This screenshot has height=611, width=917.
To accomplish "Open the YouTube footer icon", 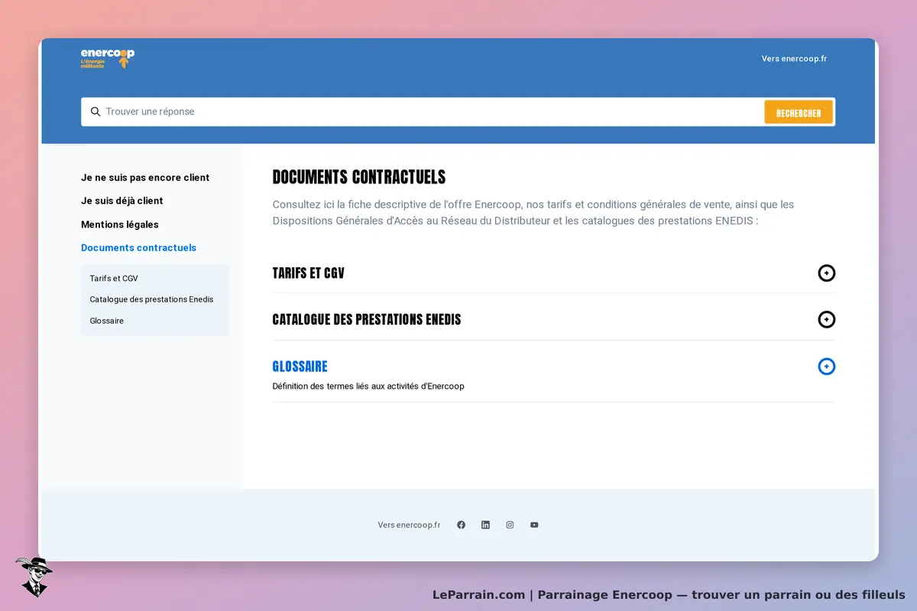I will [x=534, y=525].
